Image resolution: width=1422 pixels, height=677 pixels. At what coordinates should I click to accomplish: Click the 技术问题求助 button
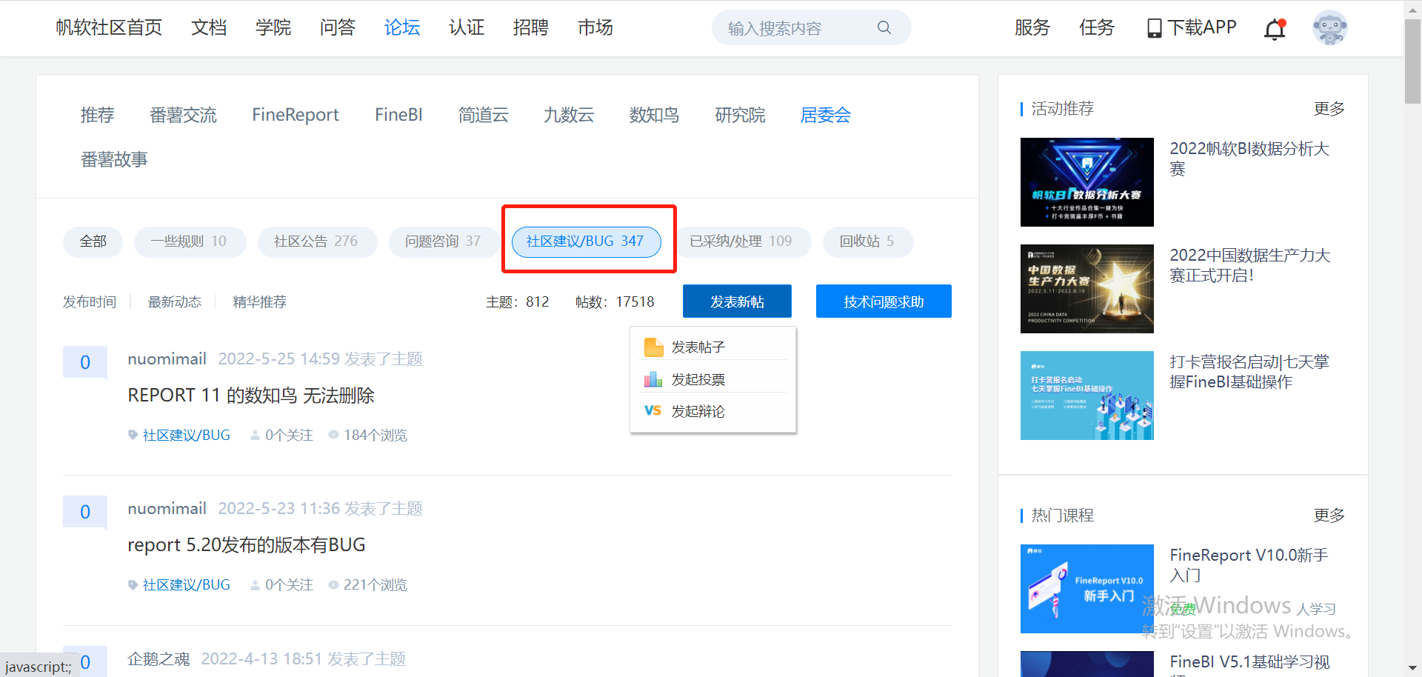[x=884, y=301]
